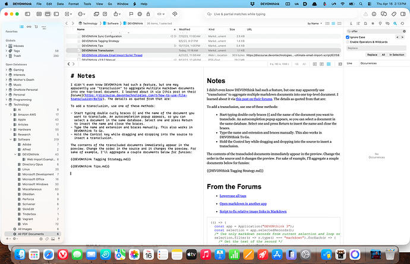Open DEVONthink Ultimate Email Import Script Thread link
The image size is (410, 264).
pos(112,55)
